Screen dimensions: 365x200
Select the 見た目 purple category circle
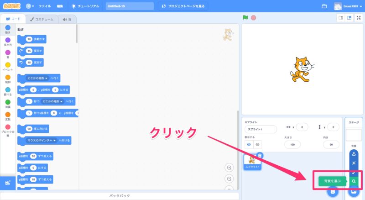[x=8, y=40]
